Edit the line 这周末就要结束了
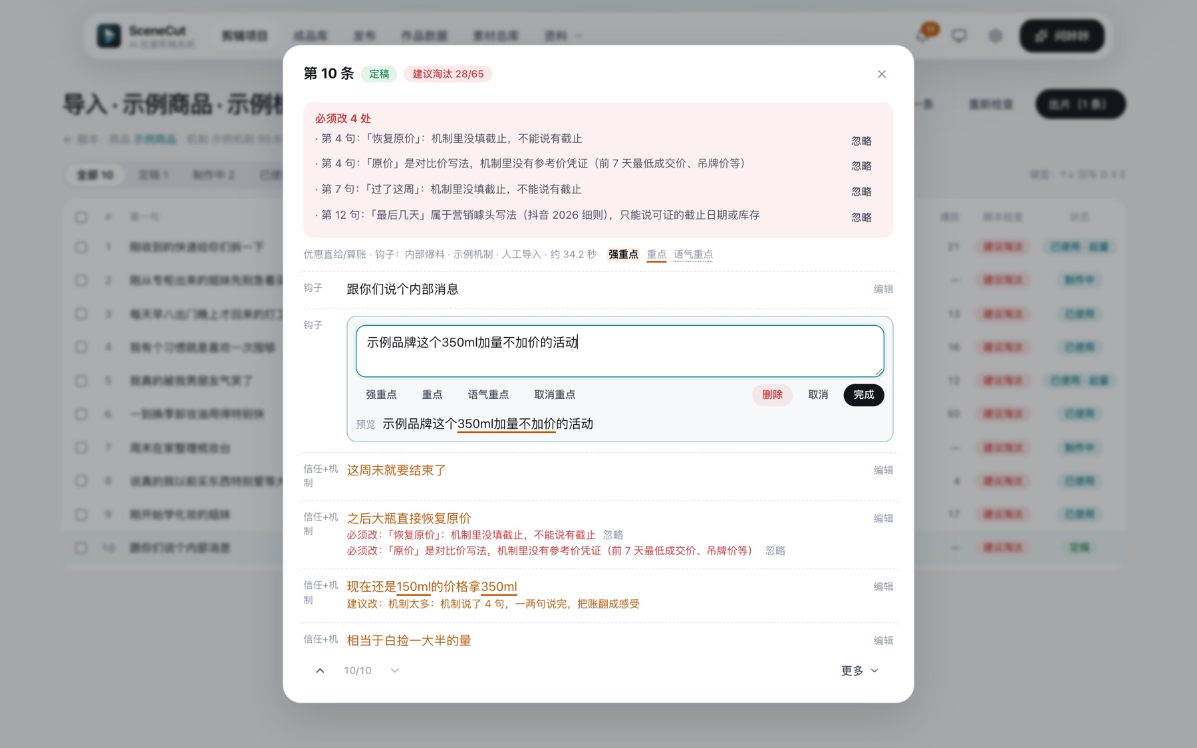This screenshot has width=1197, height=748. tap(883, 470)
